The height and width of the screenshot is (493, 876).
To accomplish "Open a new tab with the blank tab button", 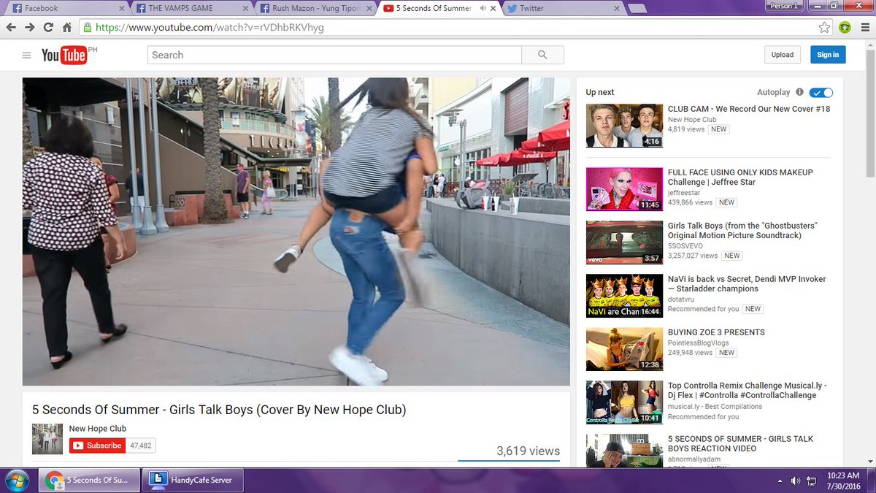I will 637,8.
